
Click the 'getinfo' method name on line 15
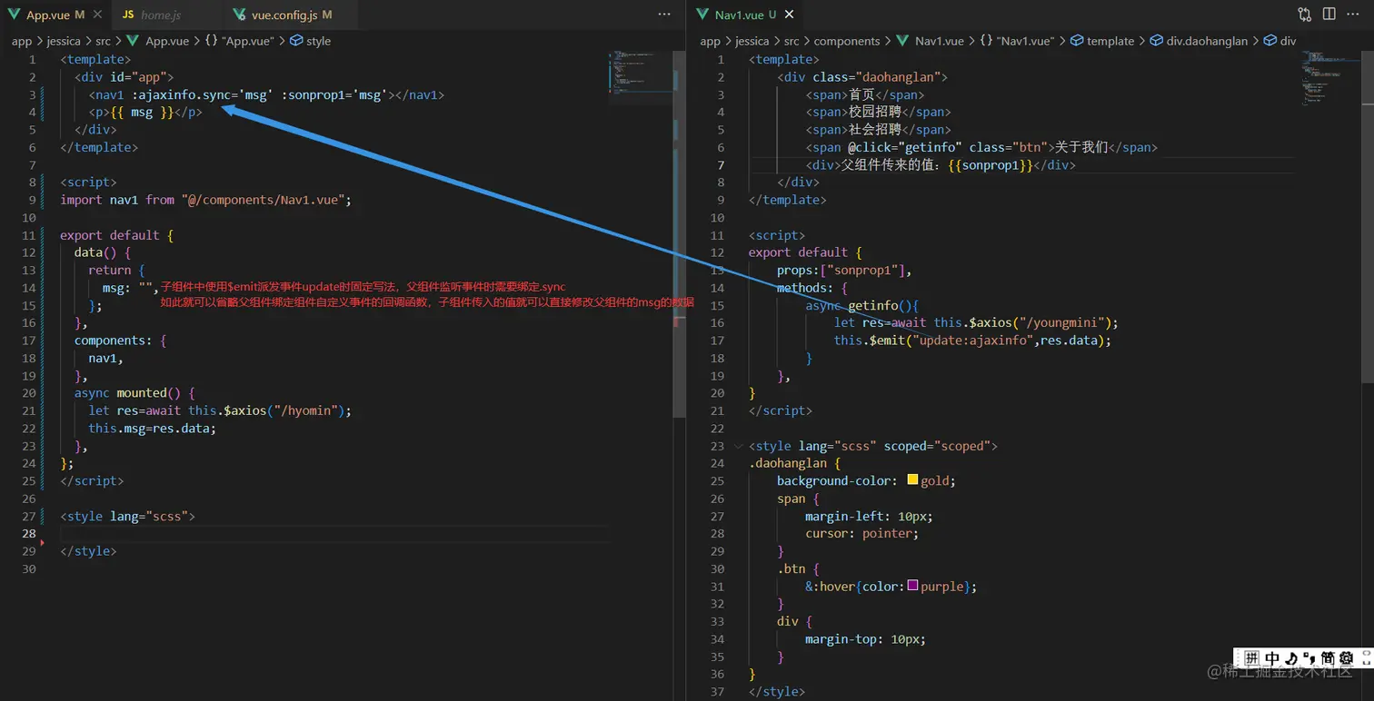coord(872,305)
